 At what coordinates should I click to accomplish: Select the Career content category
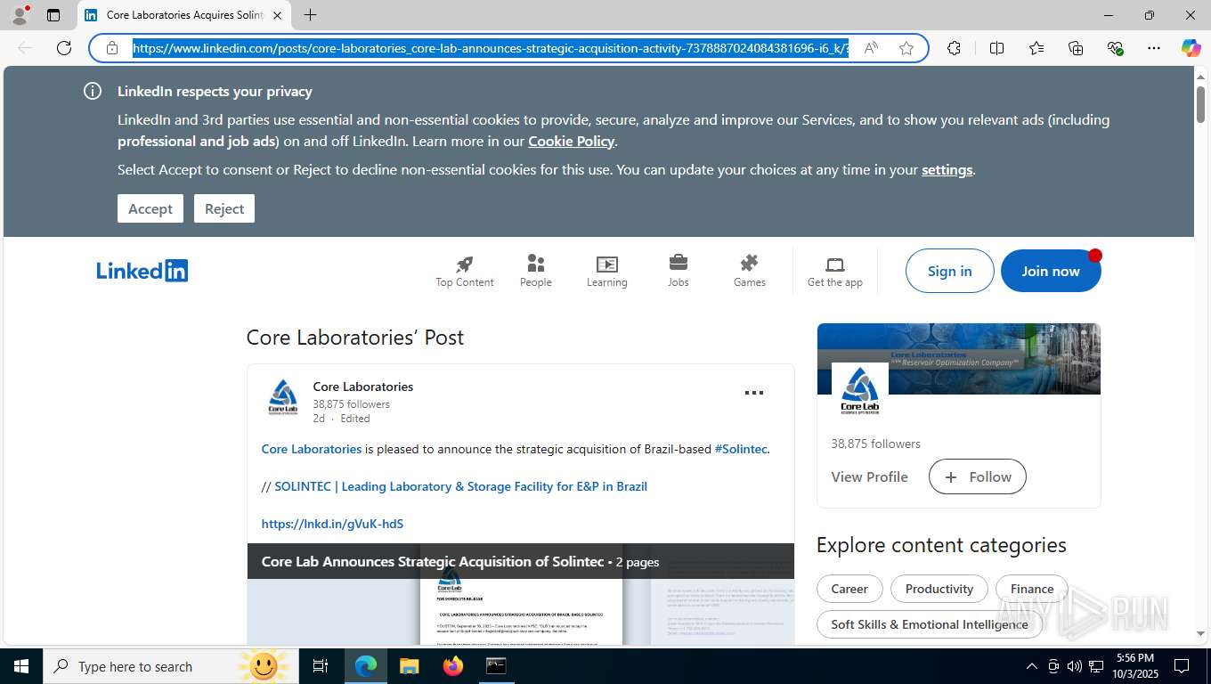coord(849,589)
